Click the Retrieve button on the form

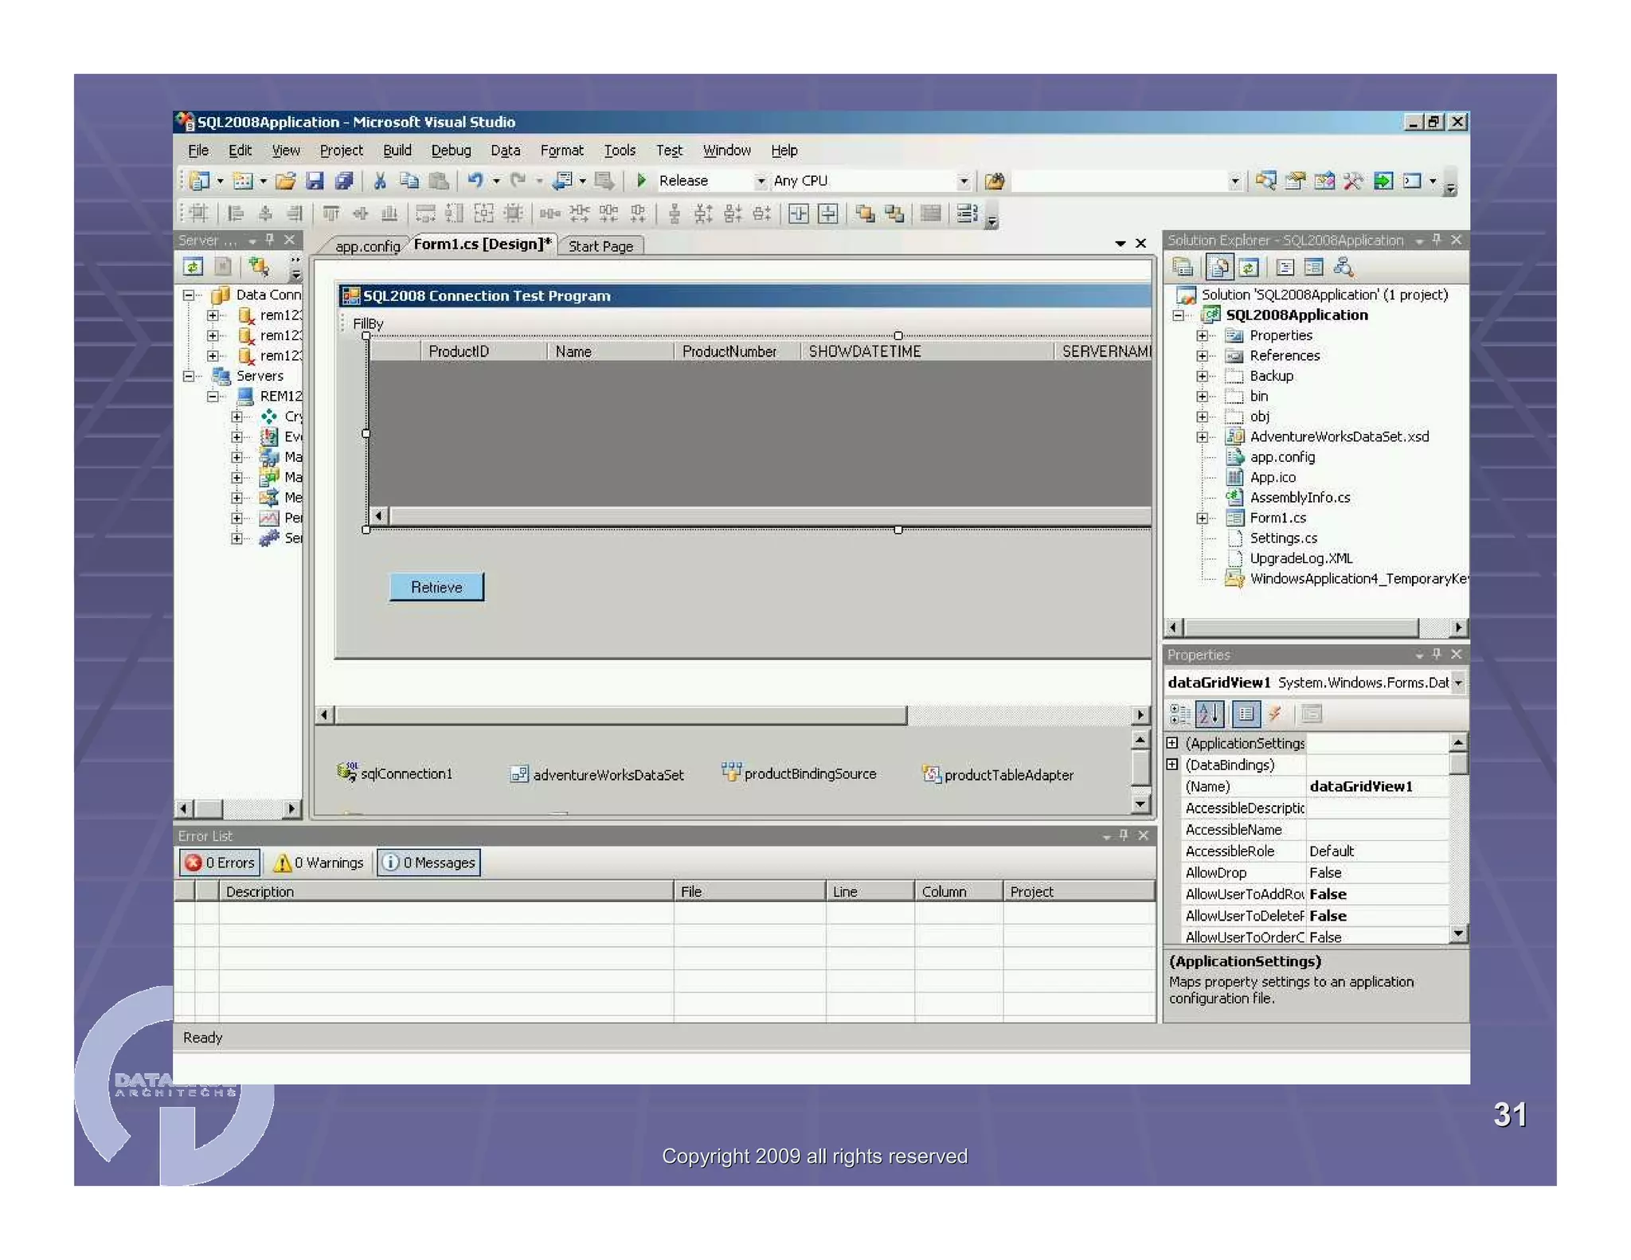(x=436, y=587)
